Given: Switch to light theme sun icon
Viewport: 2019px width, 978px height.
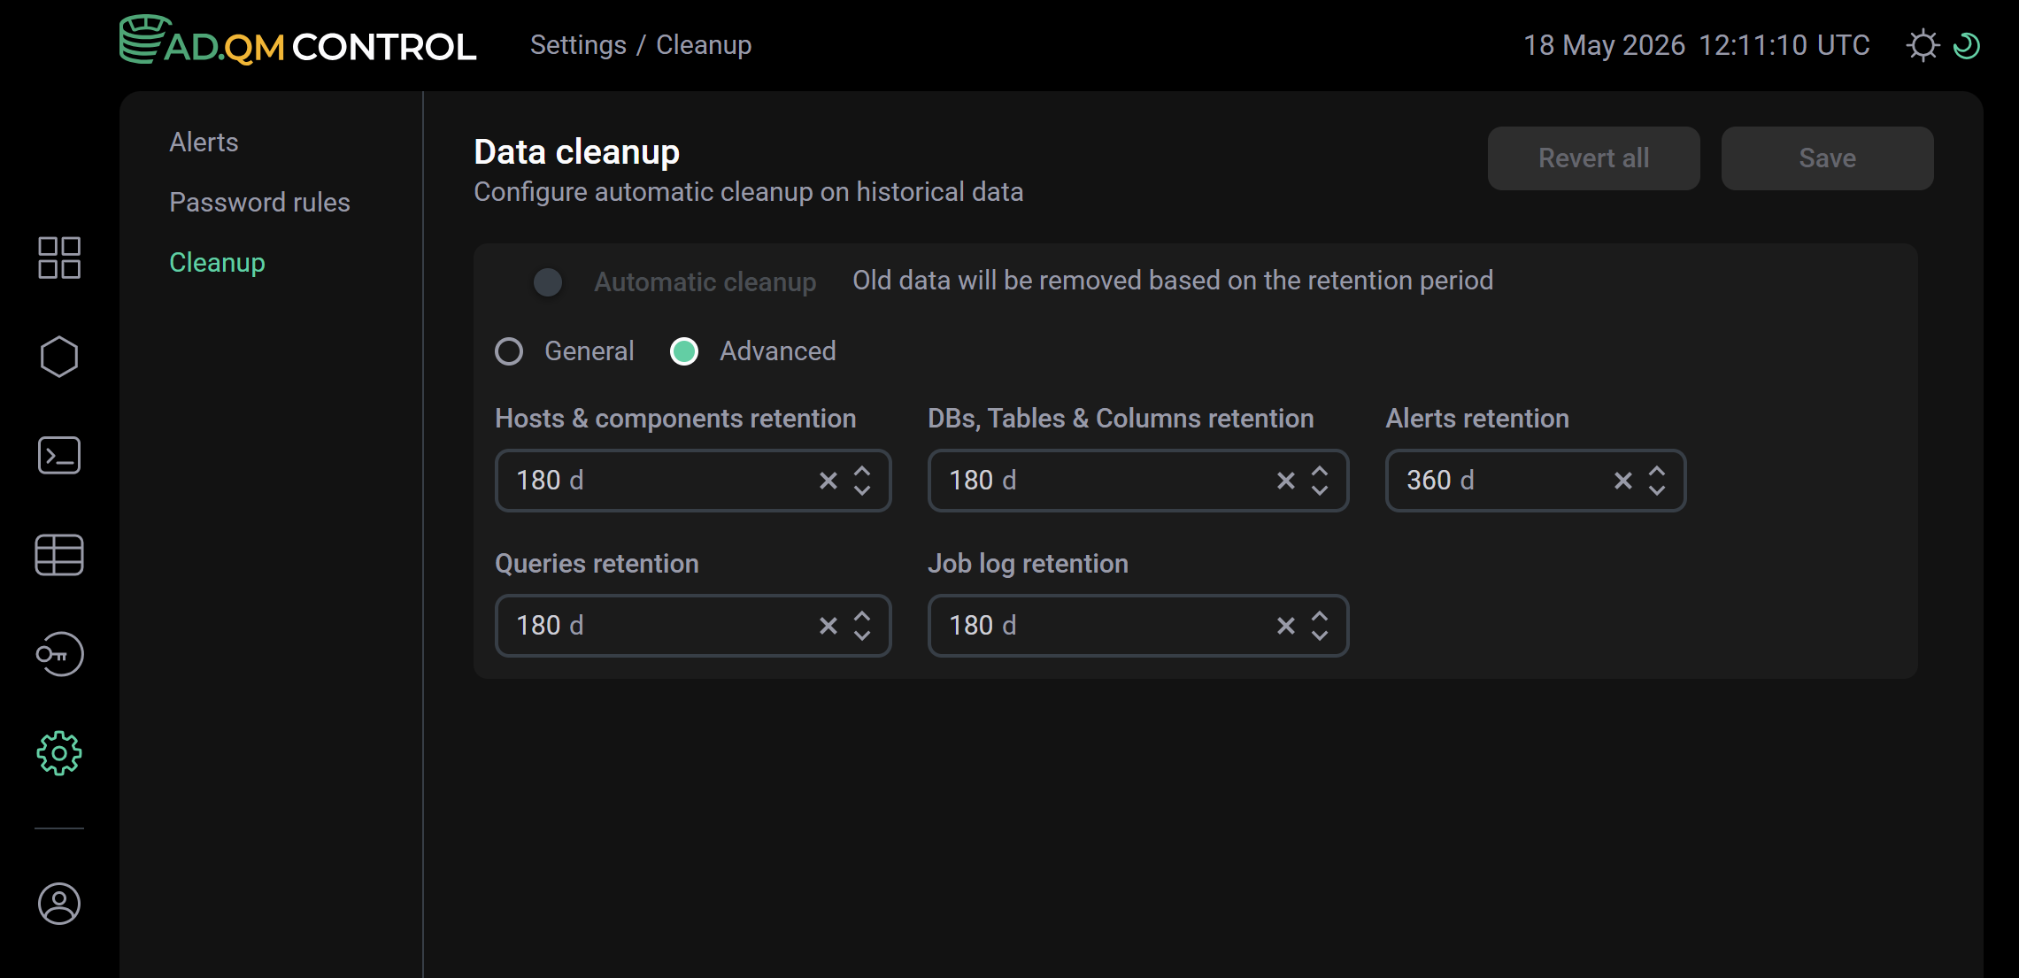Looking at the screenshot, I should 1923,45.
